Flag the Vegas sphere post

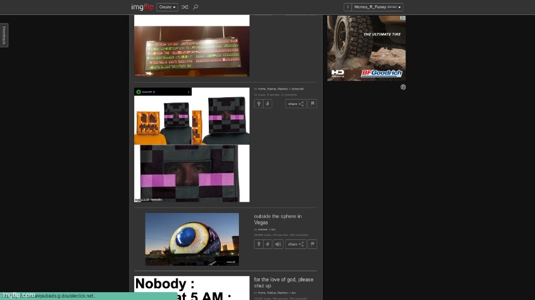(312, 244)
